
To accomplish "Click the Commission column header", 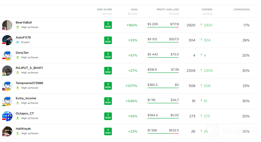I will click(x=241, y=10).
